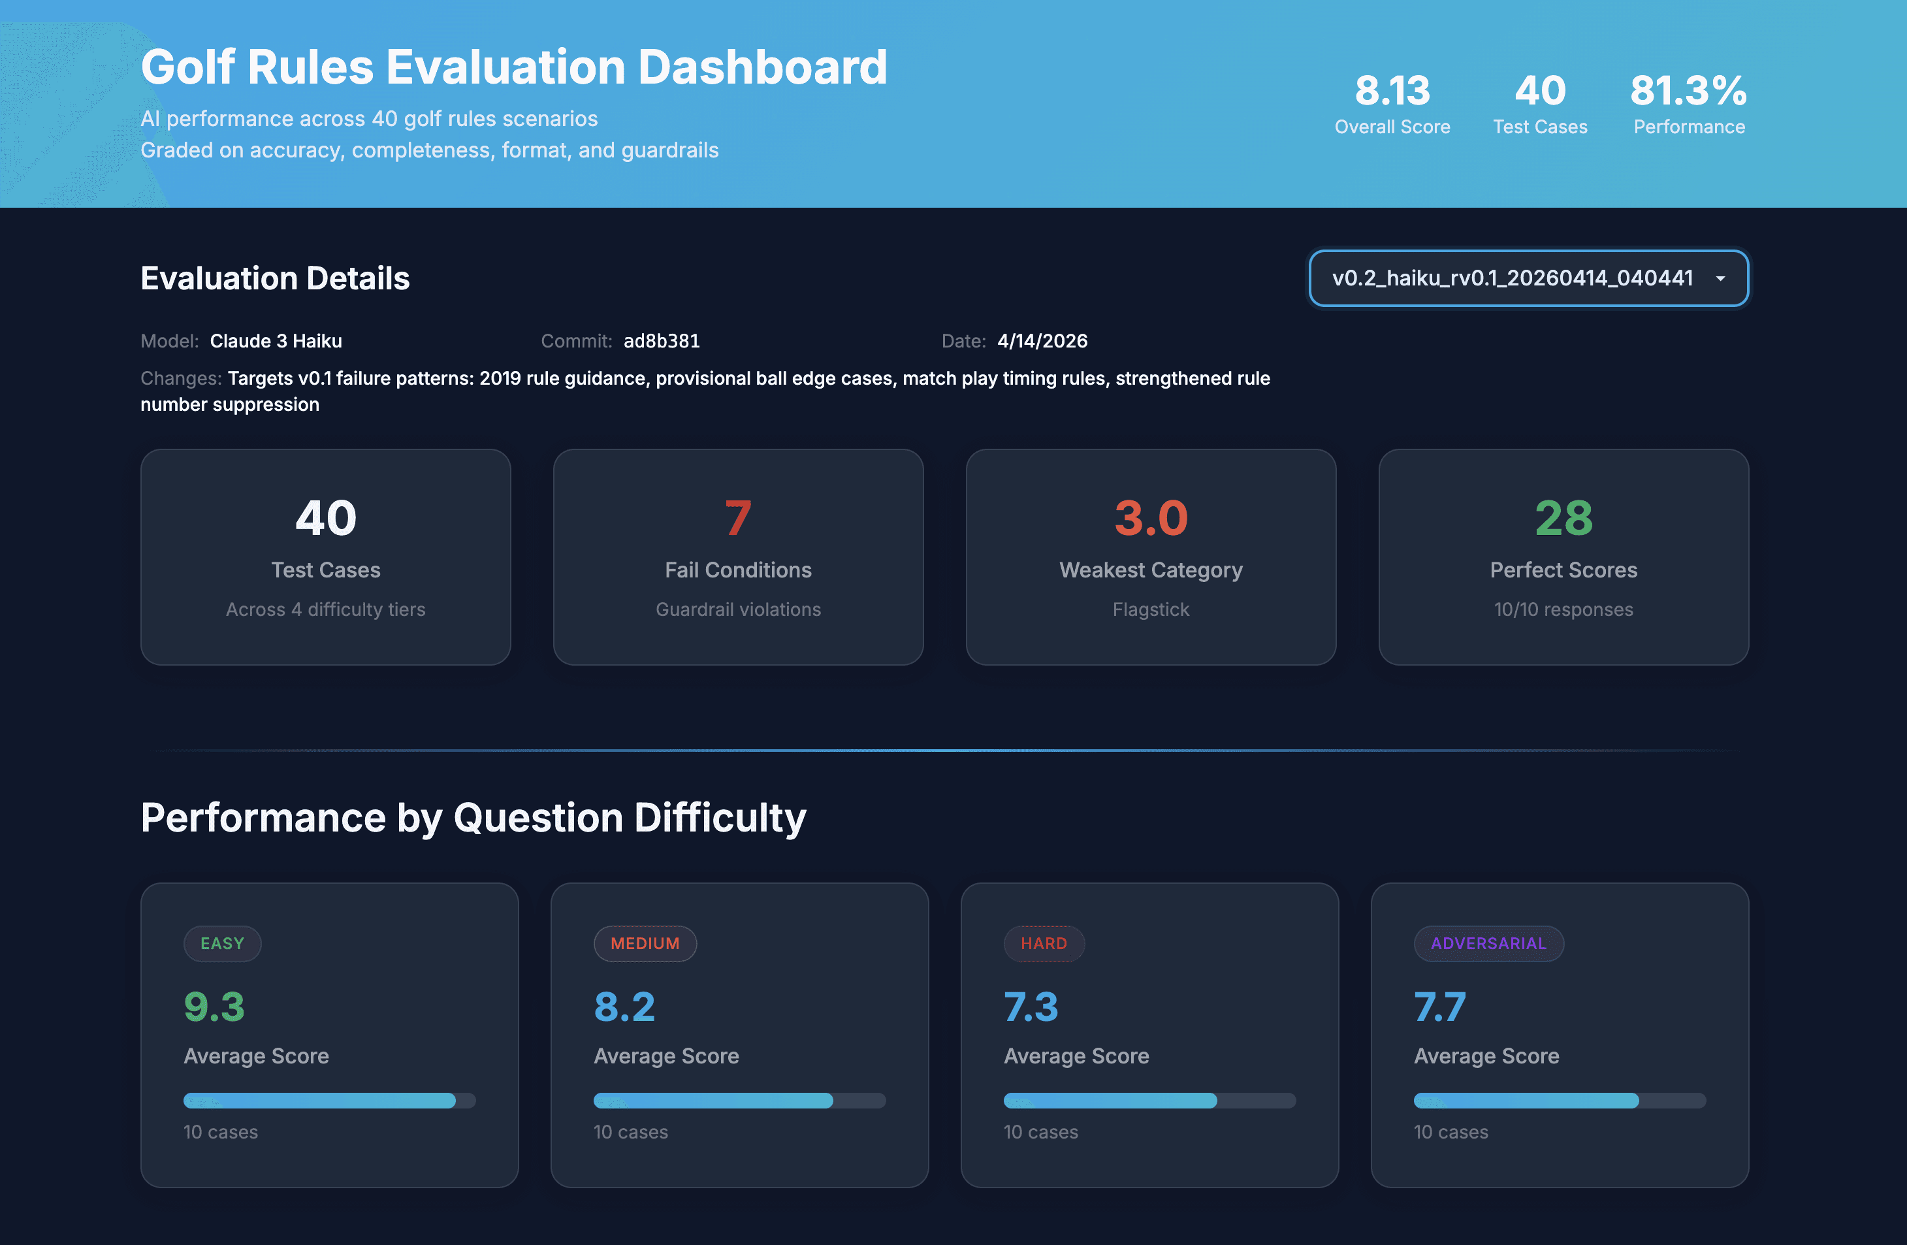Select the HARD difficulty badge
The image size is (1907, 1245).
coord(1043,943)
